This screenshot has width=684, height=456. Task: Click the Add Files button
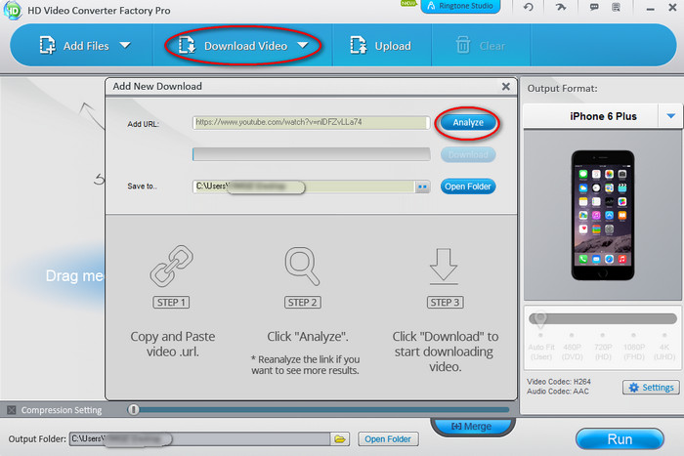pyautogui.click(x=74, y=45)
